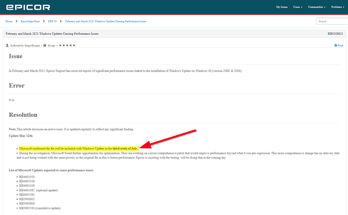348x215 pixels.
Task: Click the printer icon beside Print
Action: [335, 45]
